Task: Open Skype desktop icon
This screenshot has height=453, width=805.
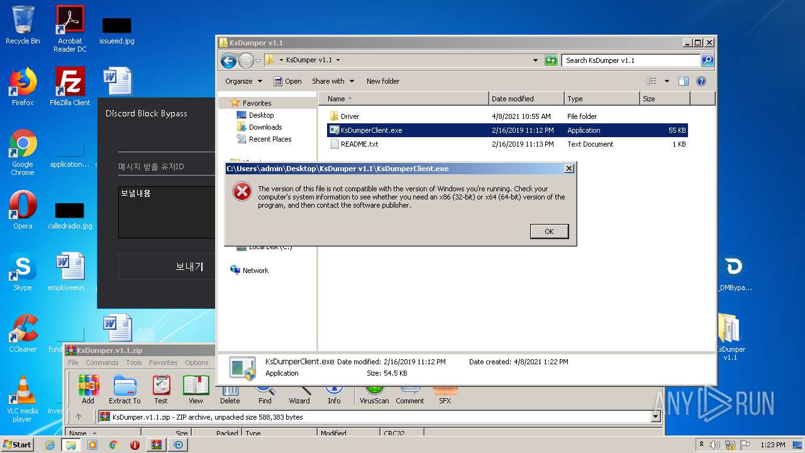Action: [23, 272]
